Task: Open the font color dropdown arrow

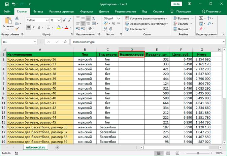Action: tap(70, 27)
